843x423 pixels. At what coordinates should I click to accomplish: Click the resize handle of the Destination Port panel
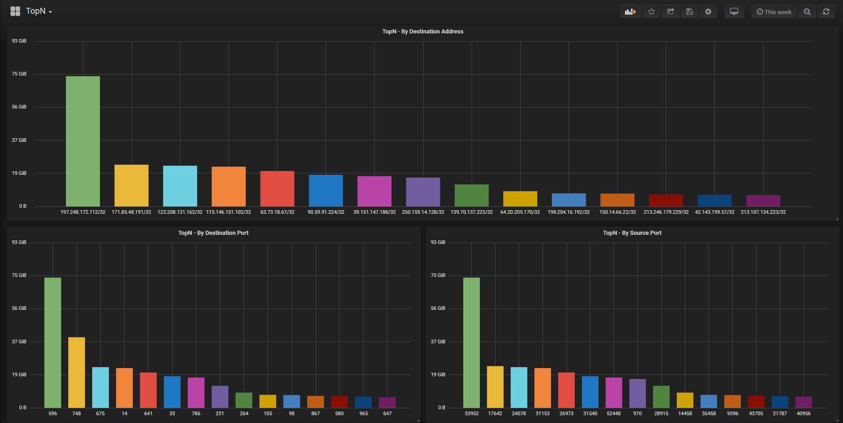coord(418,420)
